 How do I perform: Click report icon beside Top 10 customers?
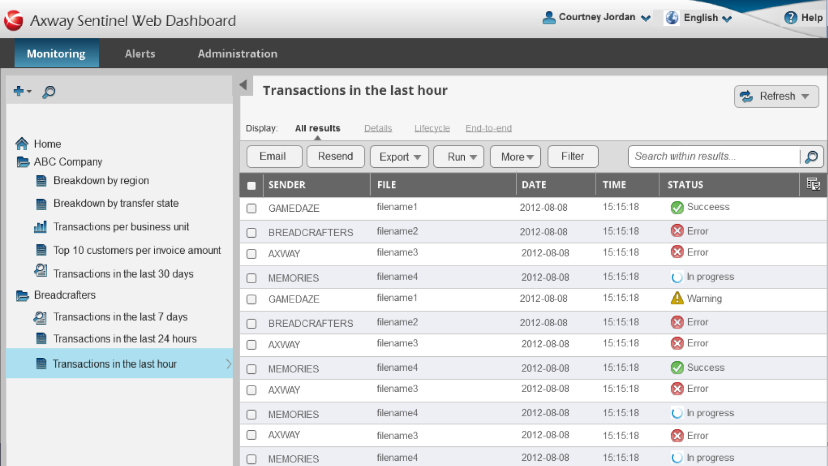[x=41, y=250]
